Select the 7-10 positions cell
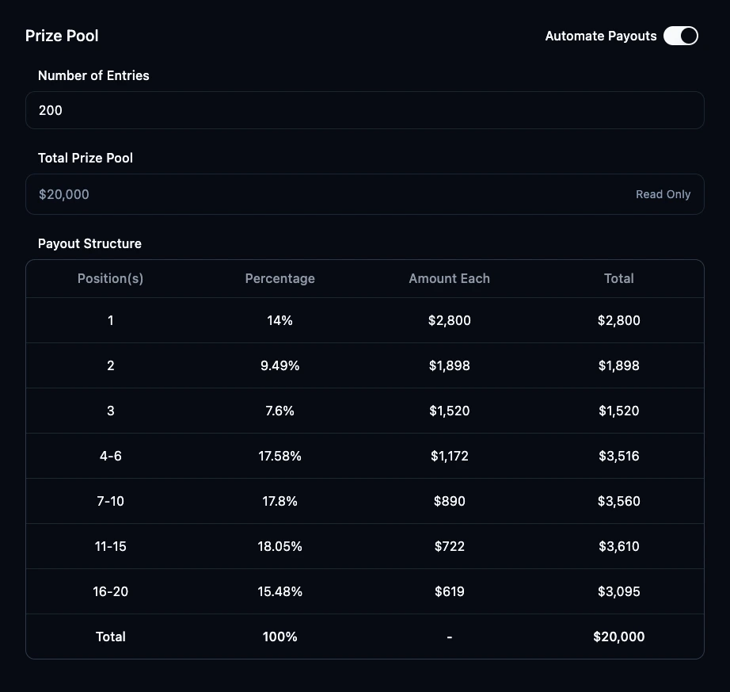This screenshot has width=730, height=692. click(110, 501)
